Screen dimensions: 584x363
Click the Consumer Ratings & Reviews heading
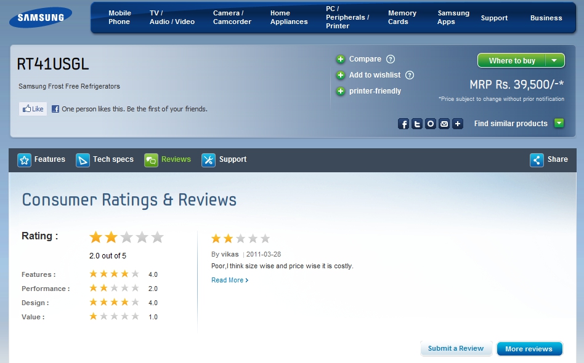click(x=129, y=200)
